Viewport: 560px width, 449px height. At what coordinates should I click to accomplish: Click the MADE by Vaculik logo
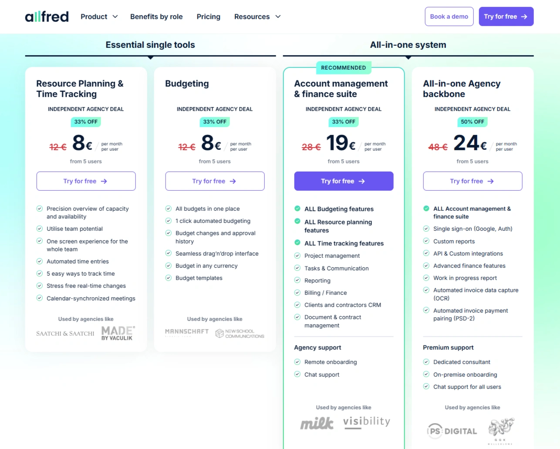click(x=118, y=333)
